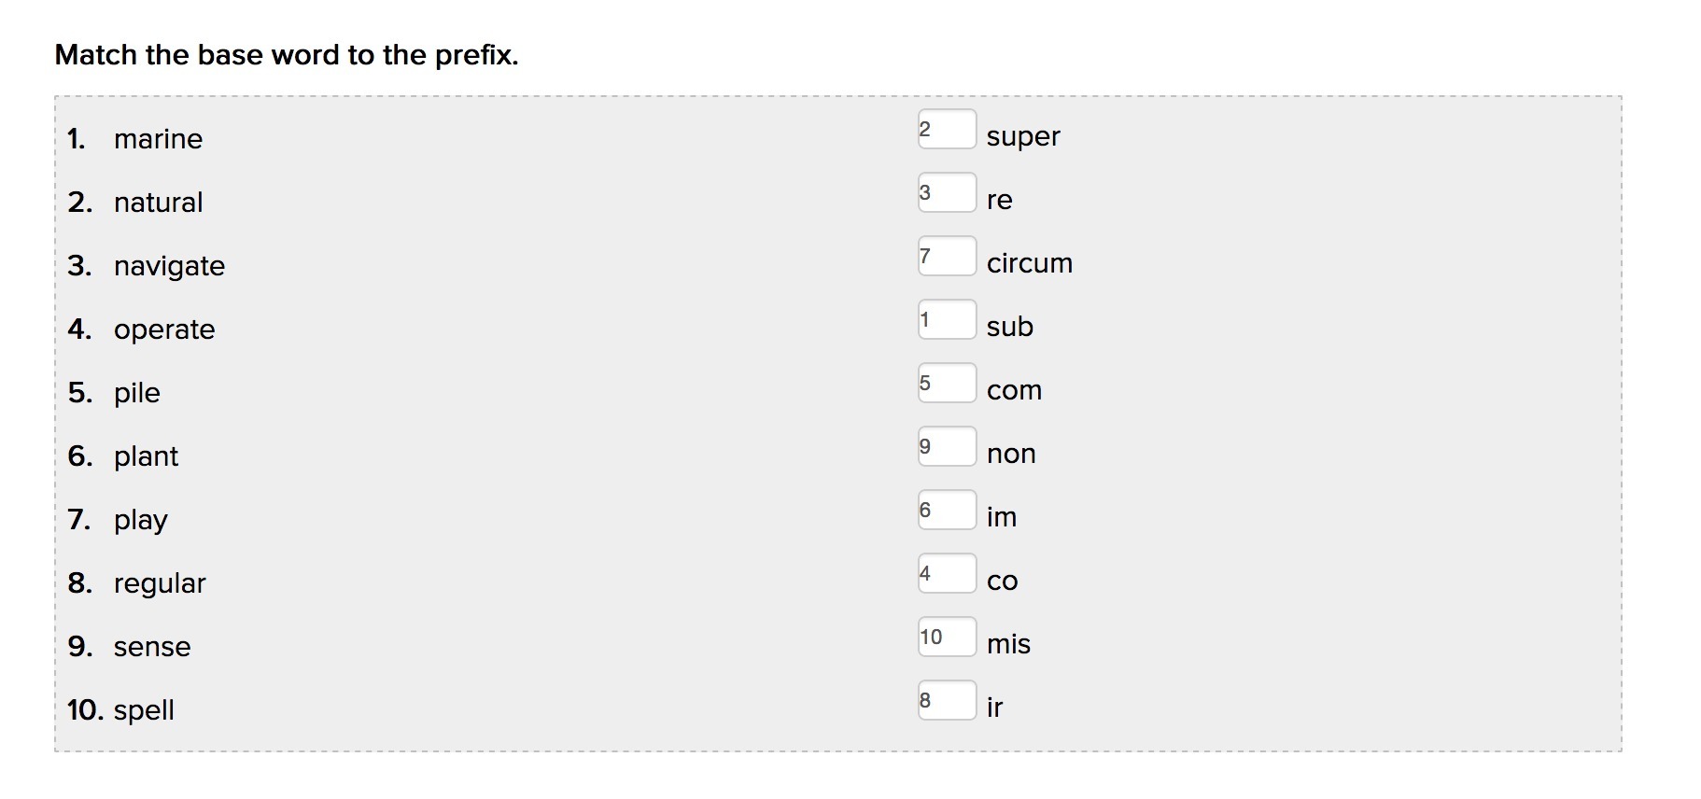Image resolution: width=1701 pixels, height=799 pixels.
Task: Click the base word "natural"
Action: 158,203
